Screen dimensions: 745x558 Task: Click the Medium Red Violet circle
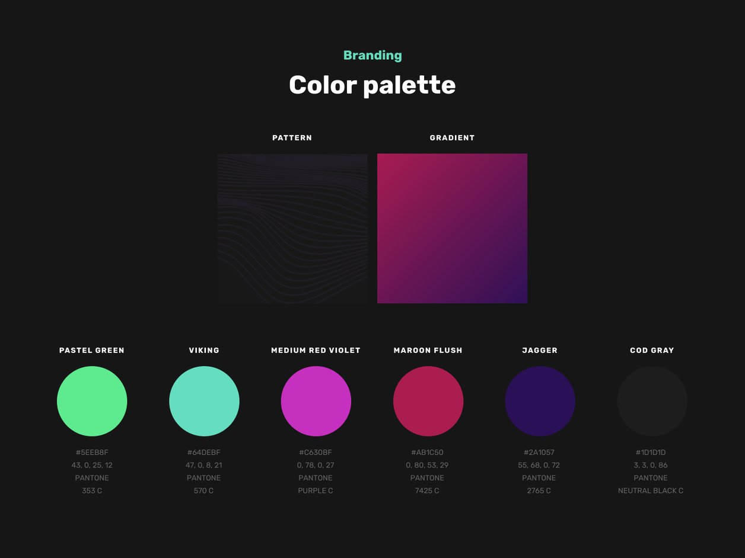point(316,401)
